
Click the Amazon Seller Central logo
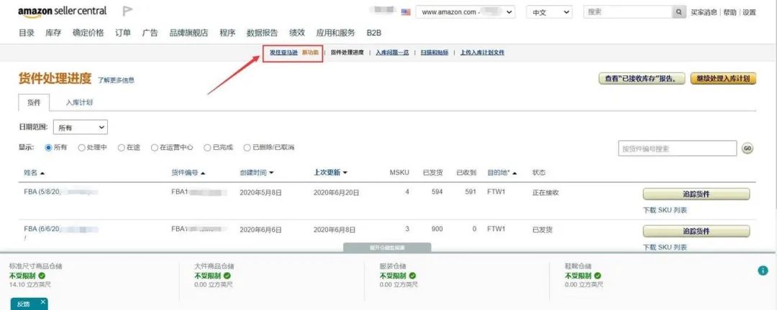coord(63,12)
